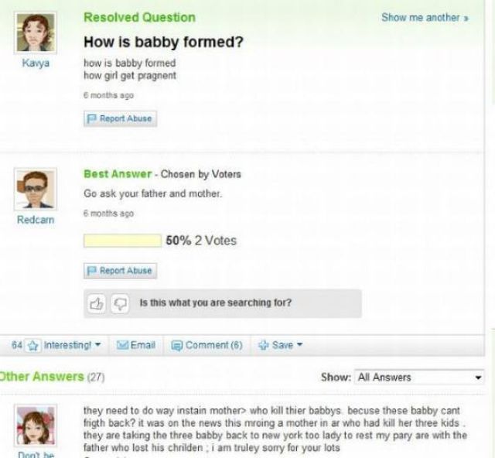
Task: Click the 50% votes progress bar
Action: [123, 241]
